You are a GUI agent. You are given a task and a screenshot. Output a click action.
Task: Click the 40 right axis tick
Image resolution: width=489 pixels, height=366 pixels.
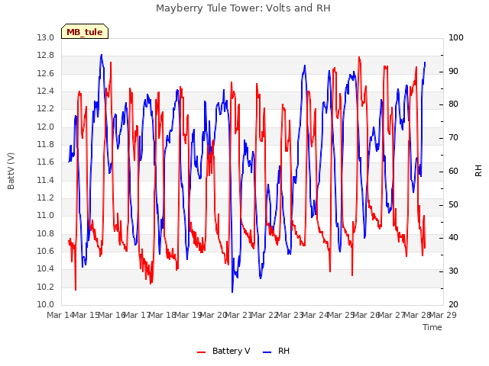(453, 238)
